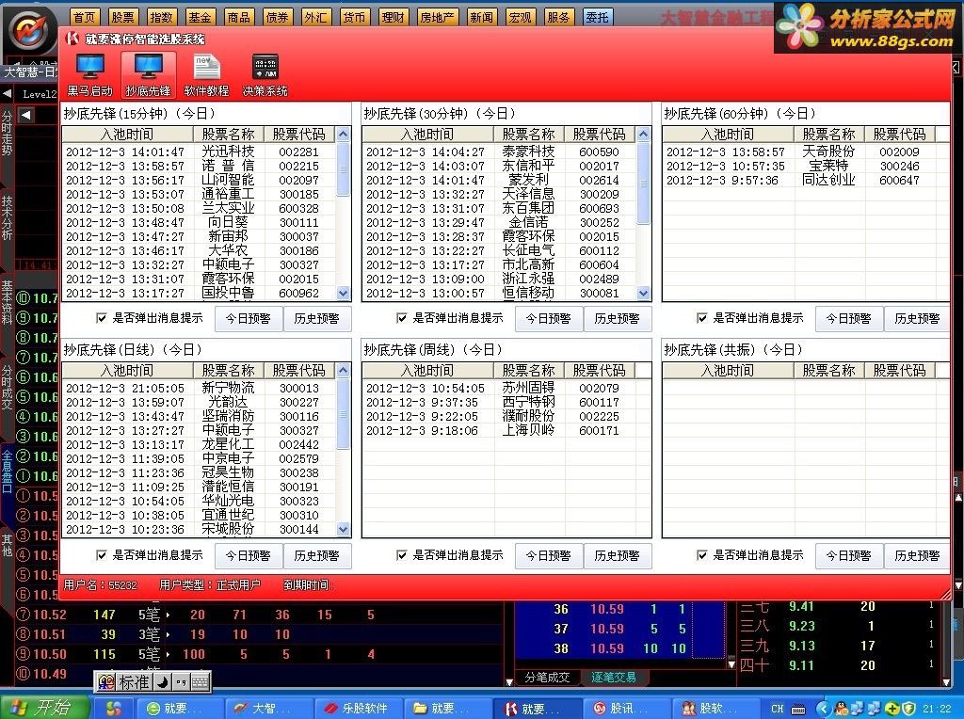Click the quick launch icon next to Start
964x719 pixels.
(113, 708)
